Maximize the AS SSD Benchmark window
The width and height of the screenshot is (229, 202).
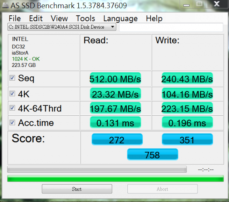coord(199,4)
